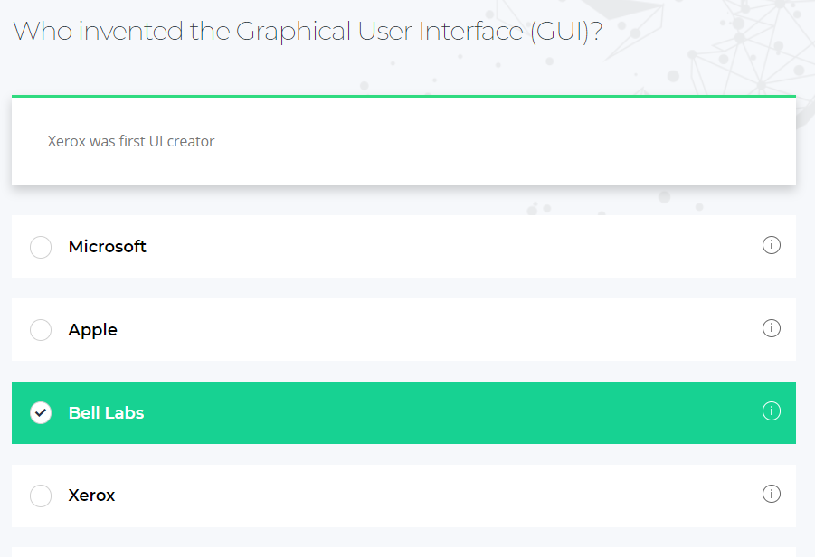Click the Bell Labs info icon
This screenshot has height=557, width=815.
point(771,411)
